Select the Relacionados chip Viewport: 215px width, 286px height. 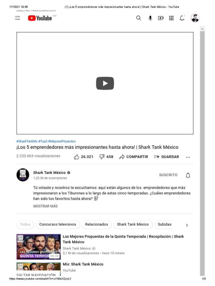tap(97, 224)
